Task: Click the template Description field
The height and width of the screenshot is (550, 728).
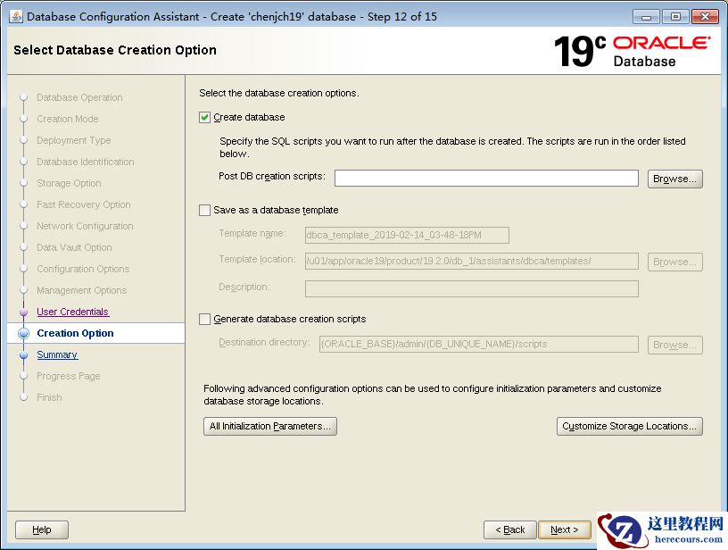Action: pos(472,288)
